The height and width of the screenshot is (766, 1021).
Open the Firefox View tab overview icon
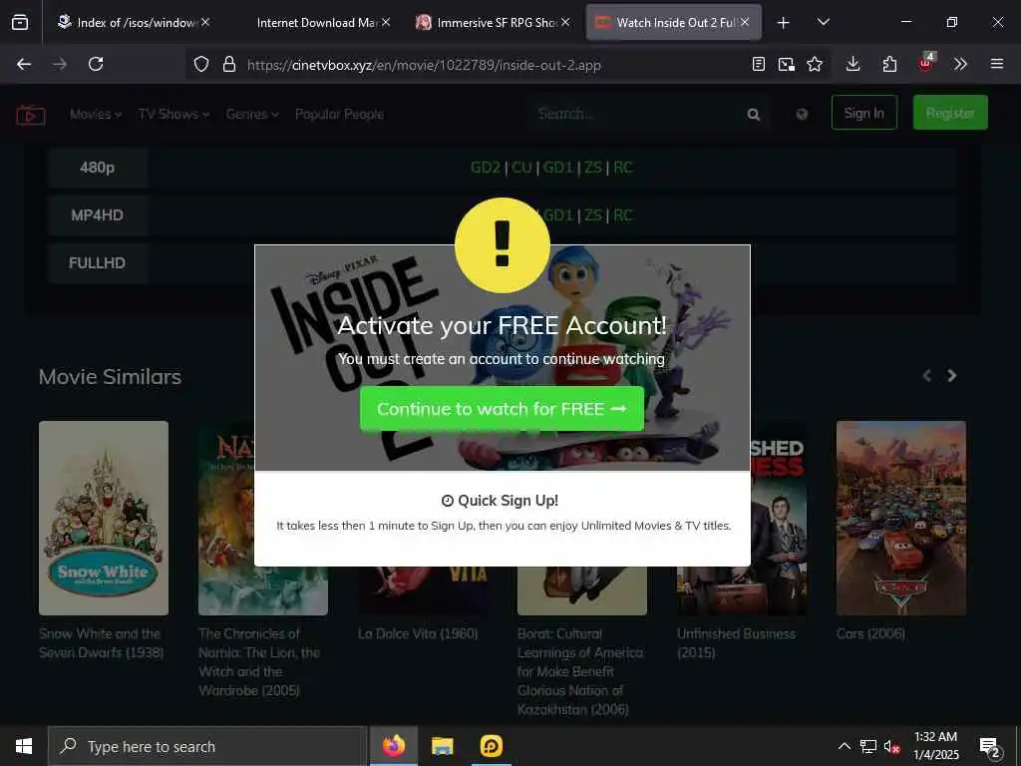(x=20, y=22)
